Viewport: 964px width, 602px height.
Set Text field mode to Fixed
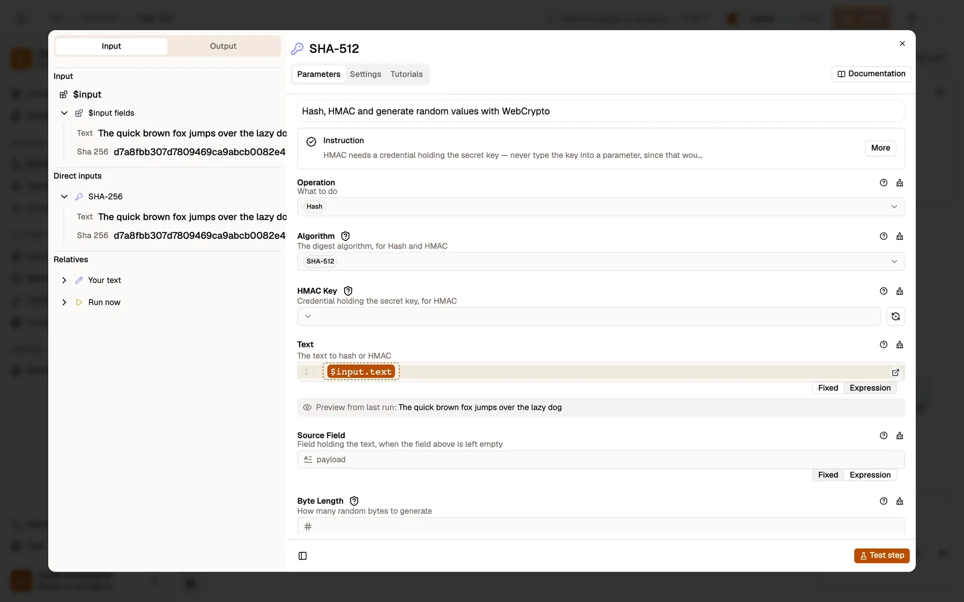[828, 388]
